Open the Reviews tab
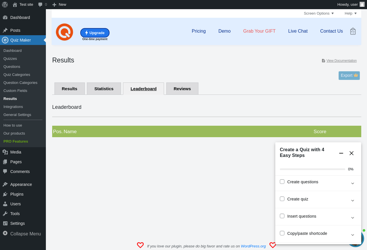The height and width of the screenshot is (250, 367). click(x=182, y=88)
